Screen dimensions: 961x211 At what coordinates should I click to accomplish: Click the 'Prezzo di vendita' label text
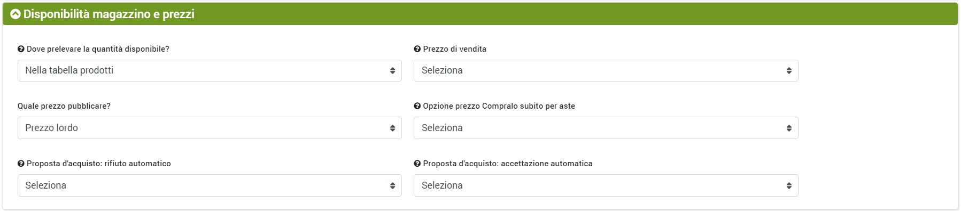point(455,49)
